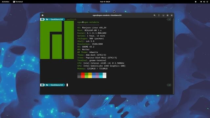Click the power icon in system tray
The image size is (210, 118).
click(x=207, y=2)
